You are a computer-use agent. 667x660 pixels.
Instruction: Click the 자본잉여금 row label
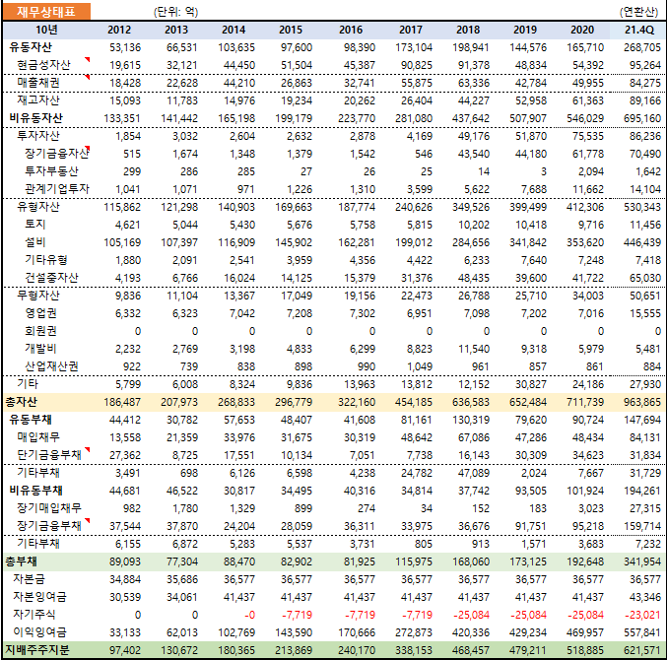(x=39, y=597)
